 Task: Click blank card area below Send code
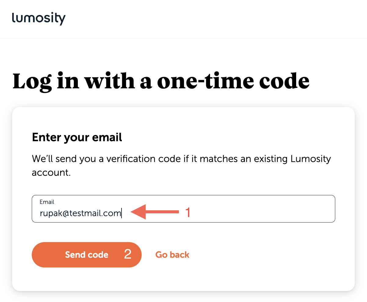[x=183, y=279]
